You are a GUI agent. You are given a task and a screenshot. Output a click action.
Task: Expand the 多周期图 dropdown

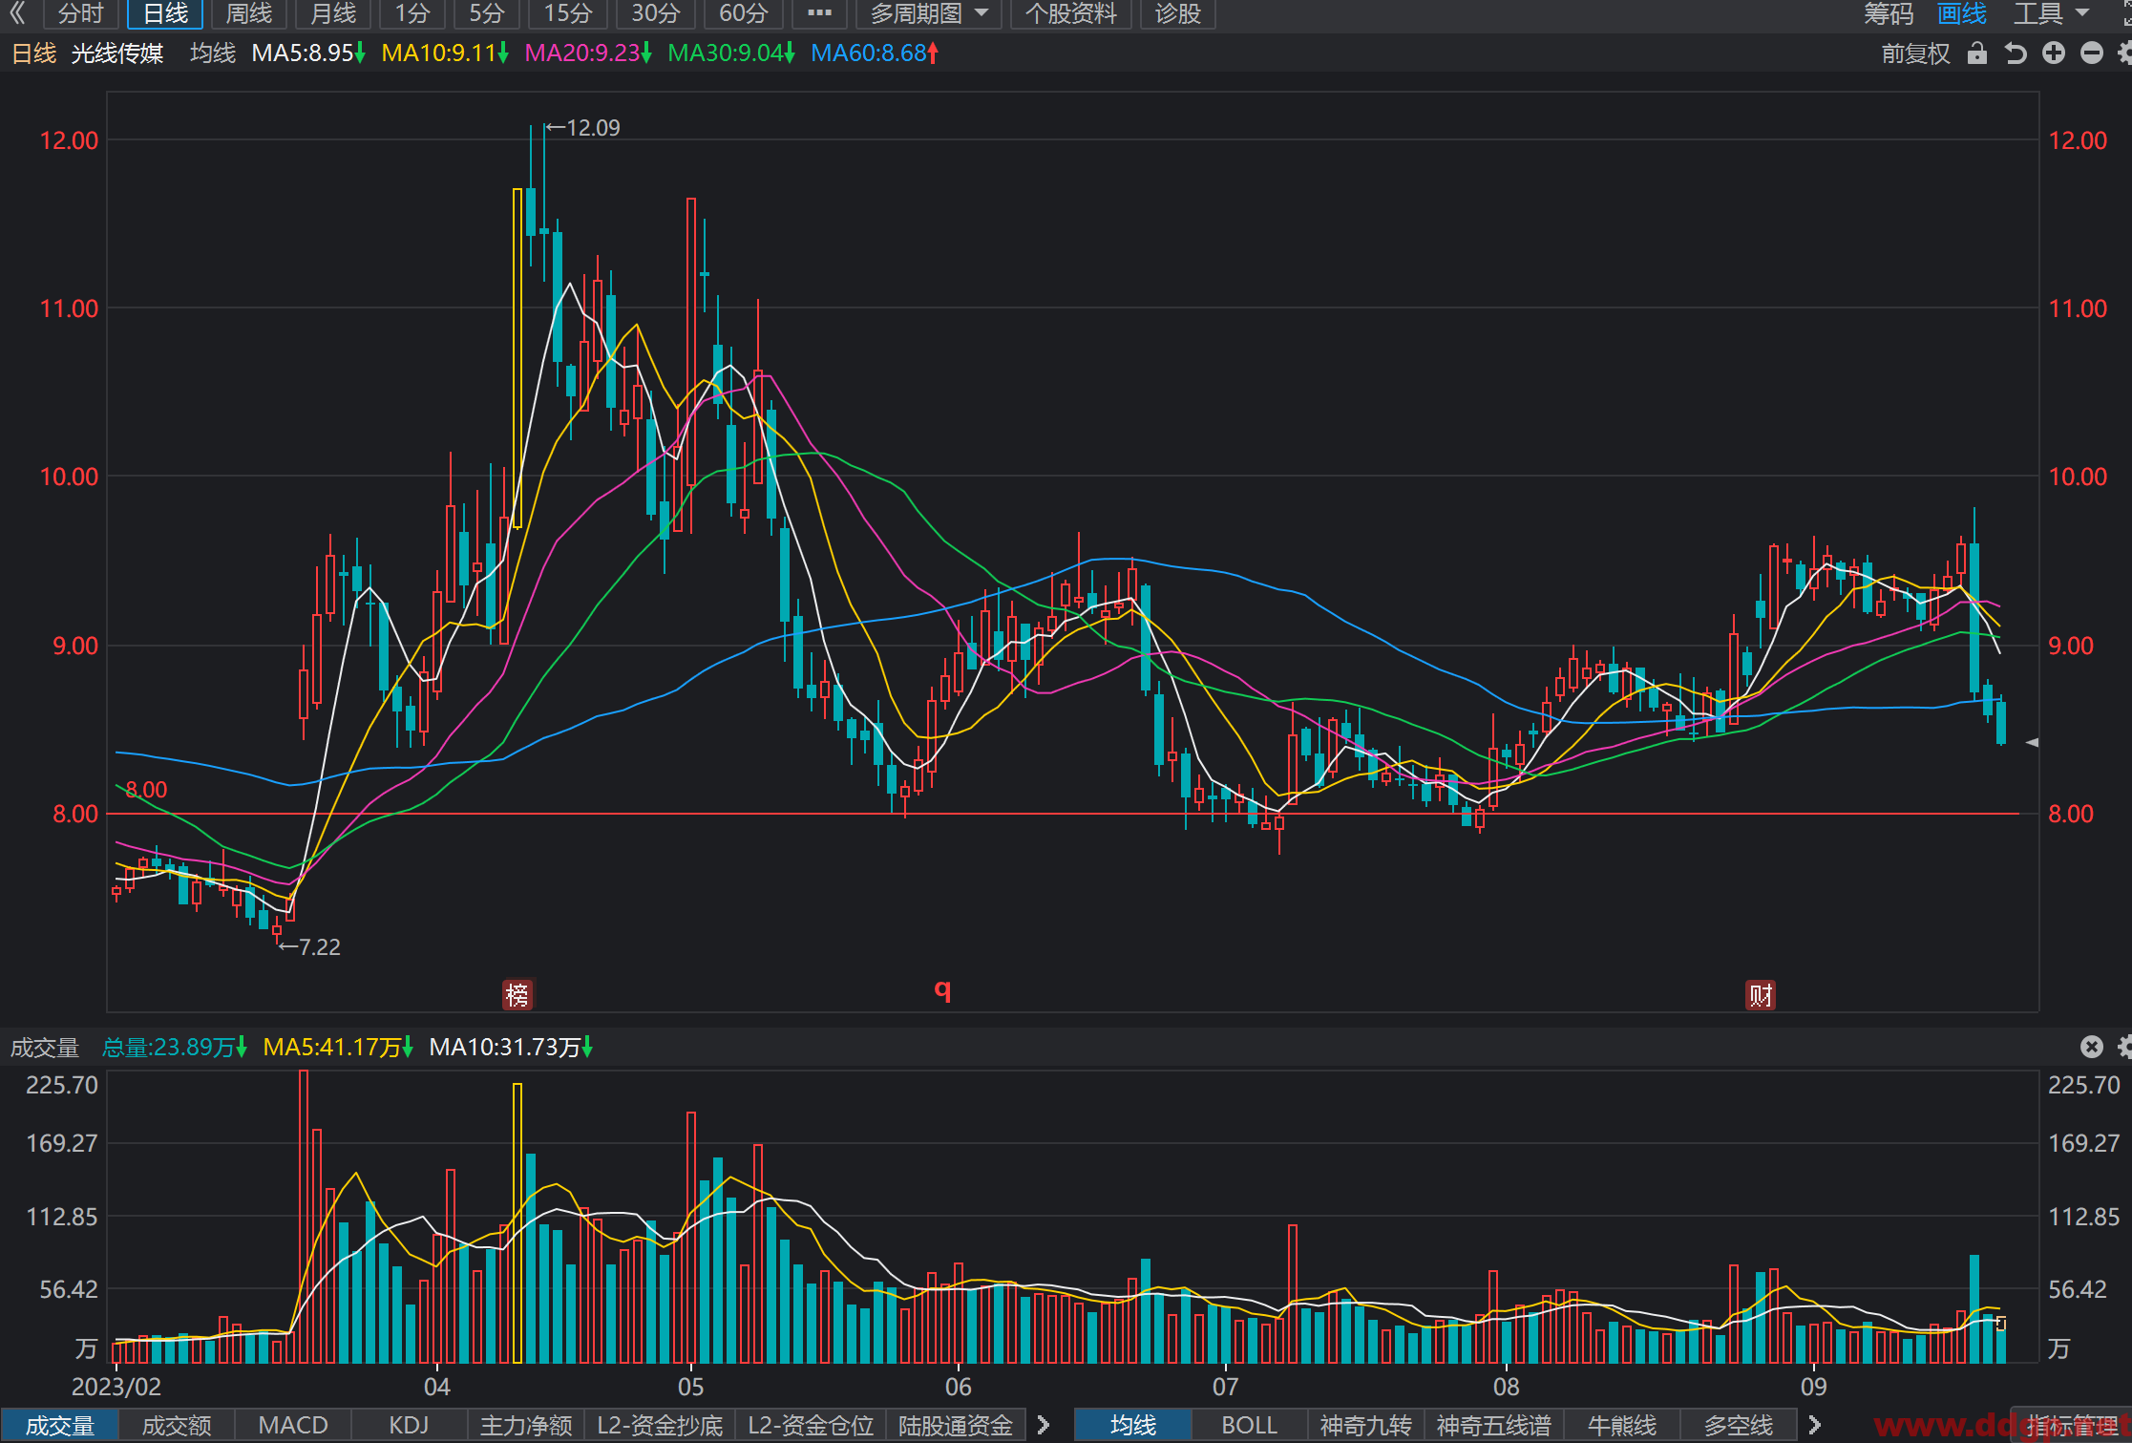[x=929, y=13]
